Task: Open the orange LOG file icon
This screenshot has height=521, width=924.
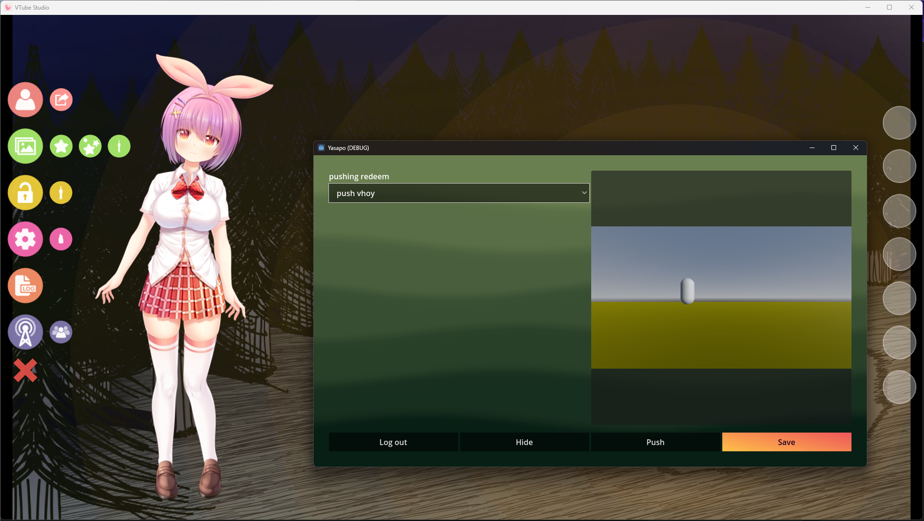Action: click(25, 285)
